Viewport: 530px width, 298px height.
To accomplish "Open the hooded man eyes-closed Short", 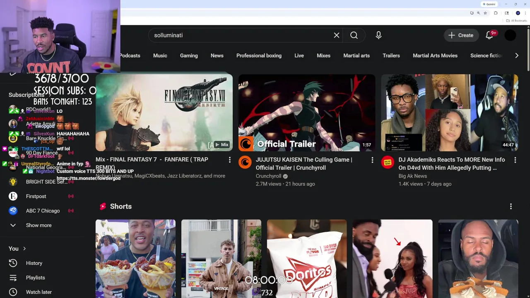I will coord(478,259).
